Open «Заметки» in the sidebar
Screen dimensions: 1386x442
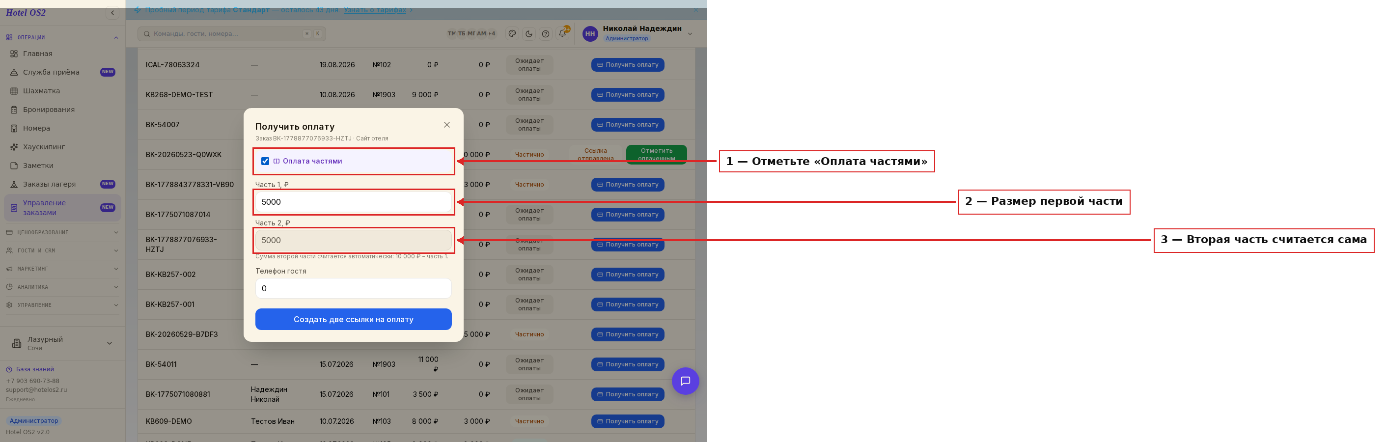tap(62, 166)
